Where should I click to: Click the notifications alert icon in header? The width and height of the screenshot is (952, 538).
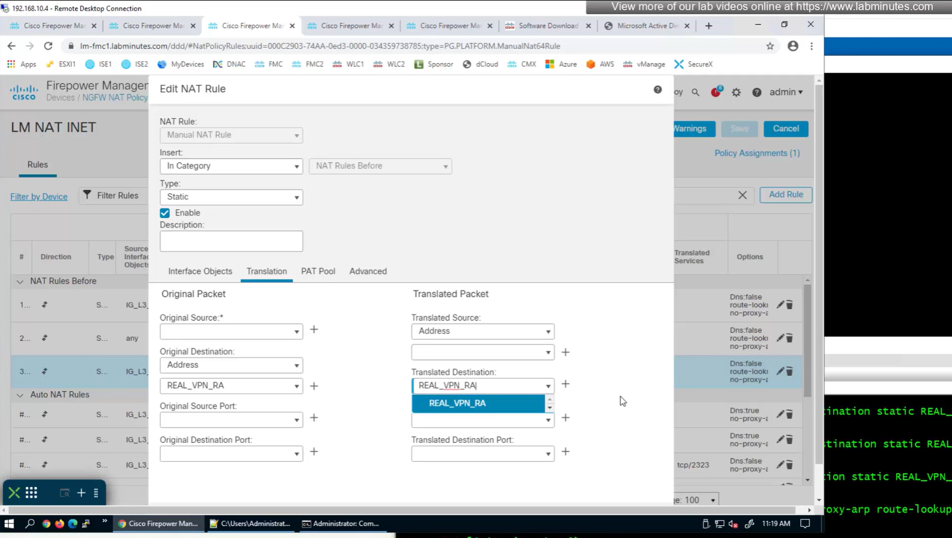(715, 92)
